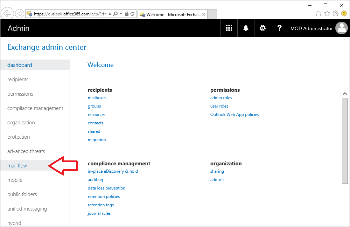The height and width of the screenshot is (227, 350).
Task: Open address bar dropdown arrow
Action: pyautogui.click(x=121, y=14)
